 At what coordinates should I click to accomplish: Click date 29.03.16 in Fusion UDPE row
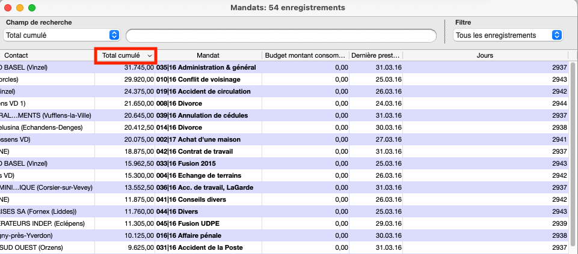point(389,223)
